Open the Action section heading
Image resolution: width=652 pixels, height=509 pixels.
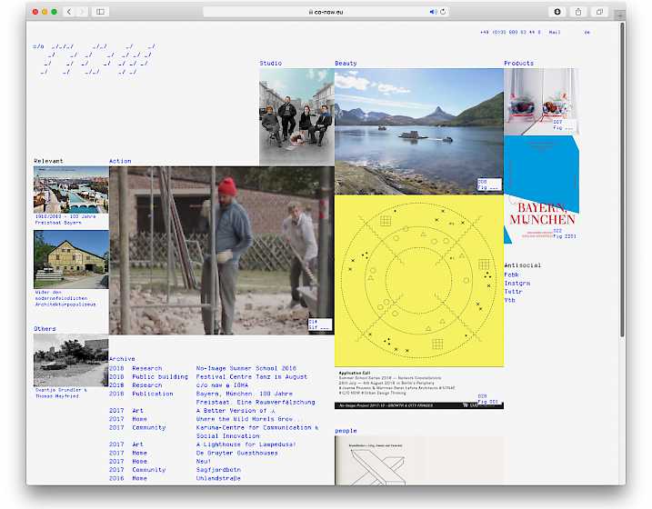(120, 161)
